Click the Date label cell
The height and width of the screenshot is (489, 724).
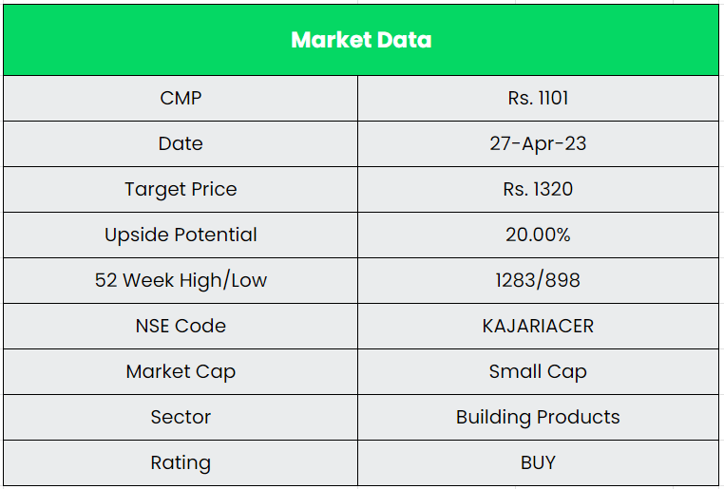[x=181, y=143]
